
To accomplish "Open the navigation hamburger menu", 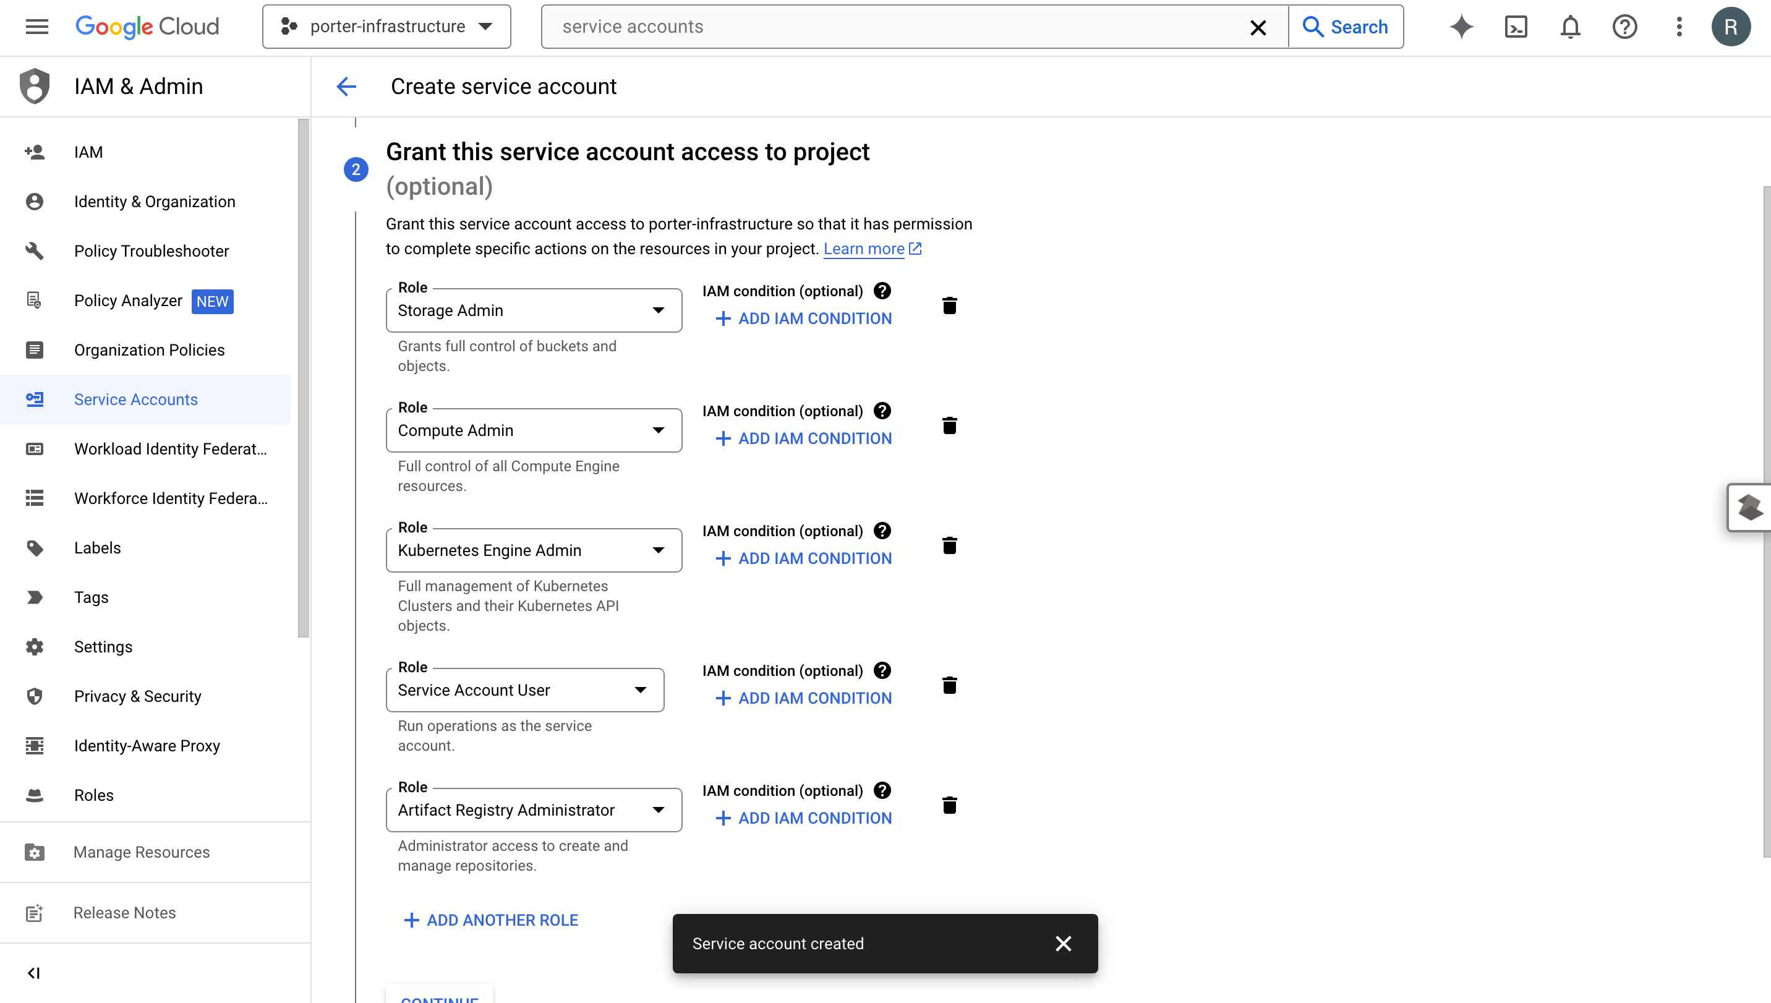I will [36, 26].
